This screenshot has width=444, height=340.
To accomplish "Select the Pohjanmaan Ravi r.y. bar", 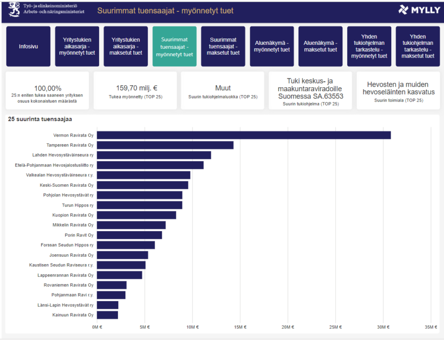I will coord(111,295).
